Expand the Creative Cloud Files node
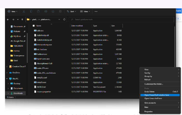Screen dimensions: 182x115 [7, 67]
